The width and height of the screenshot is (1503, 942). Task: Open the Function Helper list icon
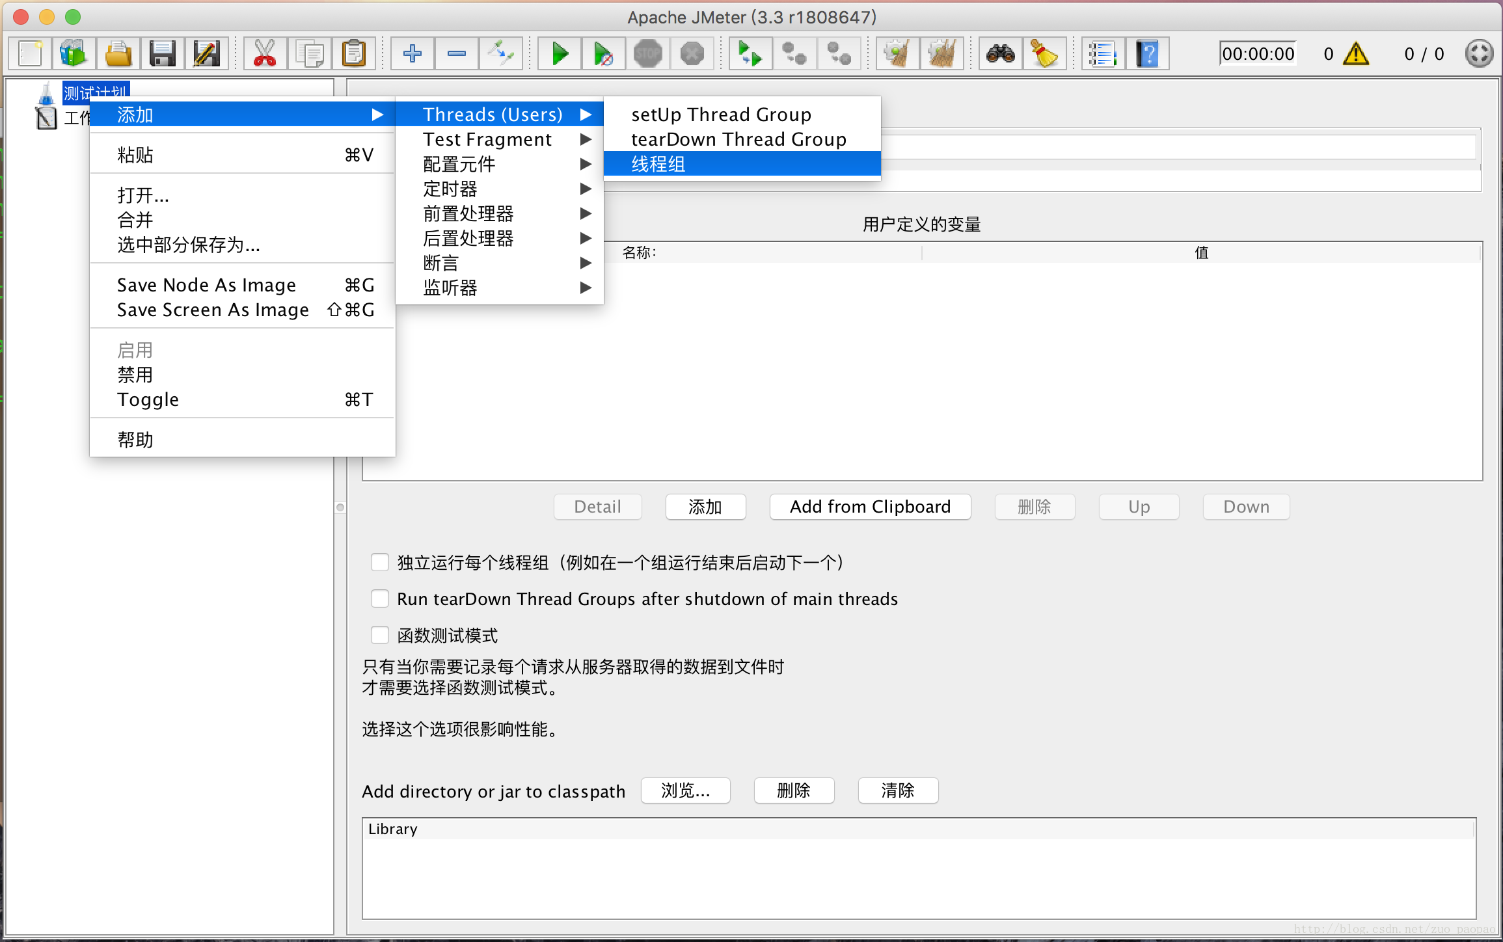pos(1103,53)
